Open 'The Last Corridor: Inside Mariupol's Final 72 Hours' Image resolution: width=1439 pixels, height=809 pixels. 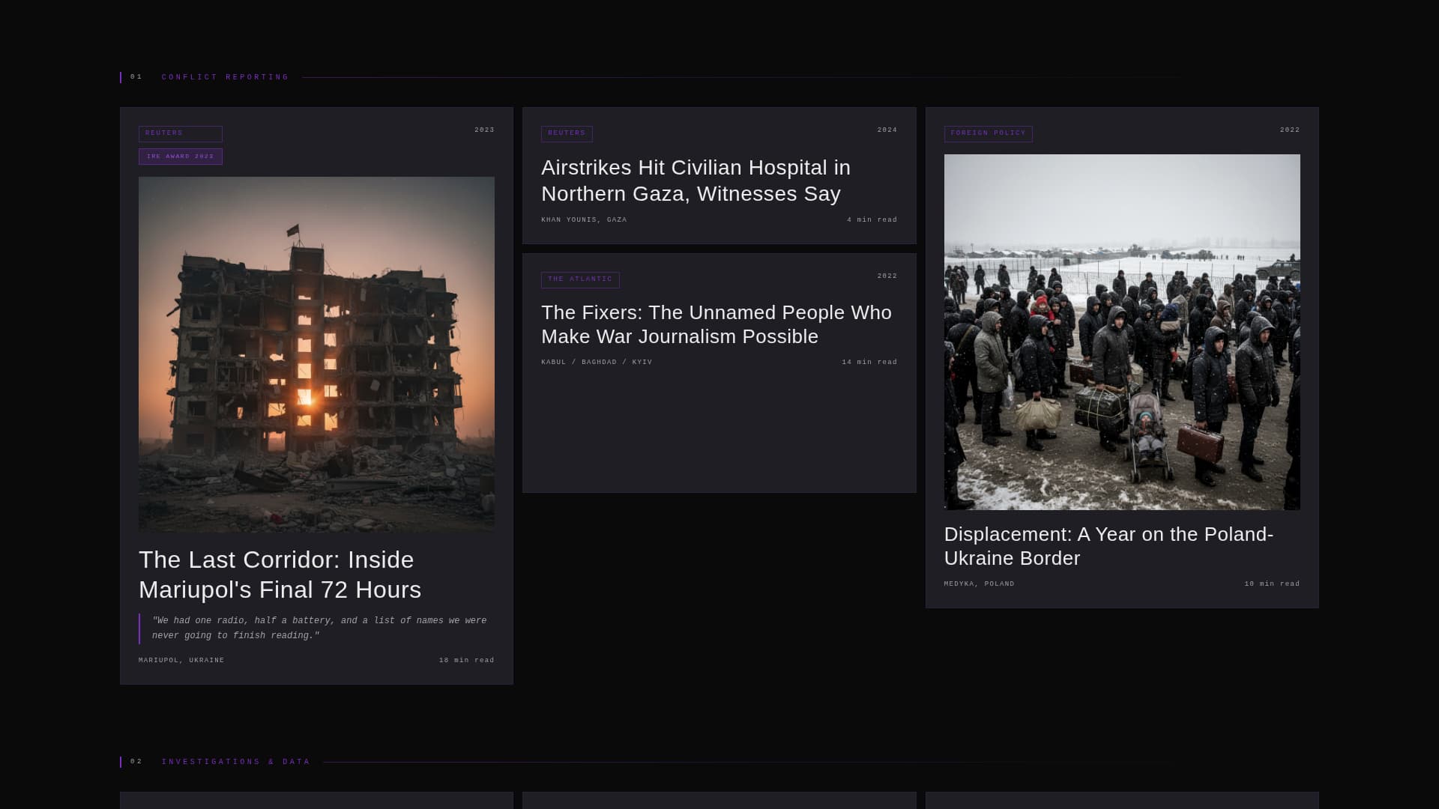(280, 575)
